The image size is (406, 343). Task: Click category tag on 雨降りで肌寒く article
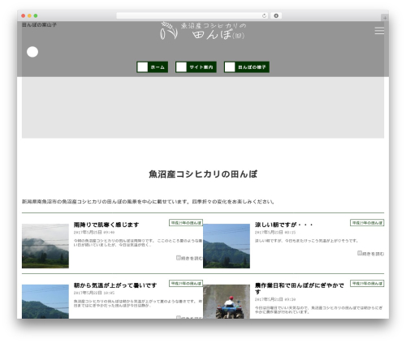[x=186, y=223]
